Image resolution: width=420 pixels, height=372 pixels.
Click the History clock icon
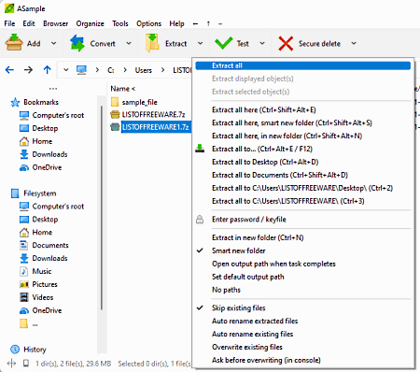[15, 350]
